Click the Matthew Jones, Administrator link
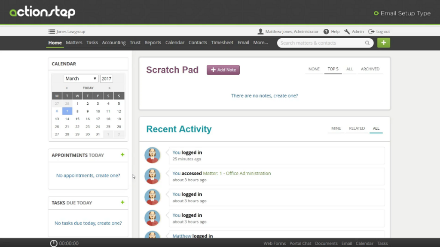Image resolution: width=440 pixels, height=247 pixels. tap(292, 31)
